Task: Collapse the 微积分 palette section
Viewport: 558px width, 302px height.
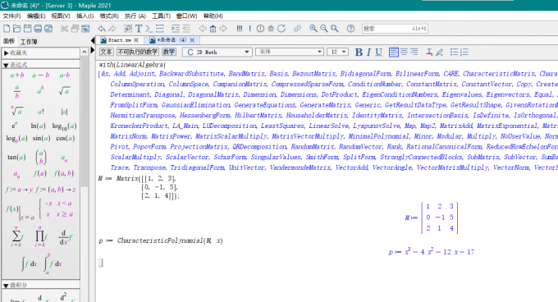Action: coord(6,286)
